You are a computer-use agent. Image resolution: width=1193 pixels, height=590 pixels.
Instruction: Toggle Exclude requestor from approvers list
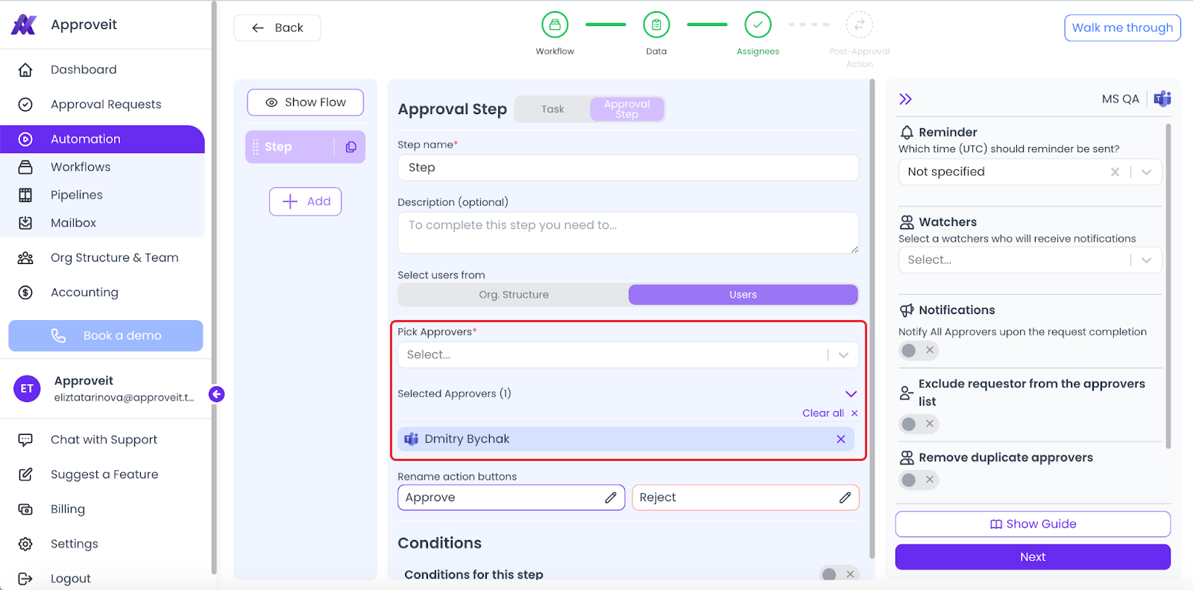(x=919, y=424)
